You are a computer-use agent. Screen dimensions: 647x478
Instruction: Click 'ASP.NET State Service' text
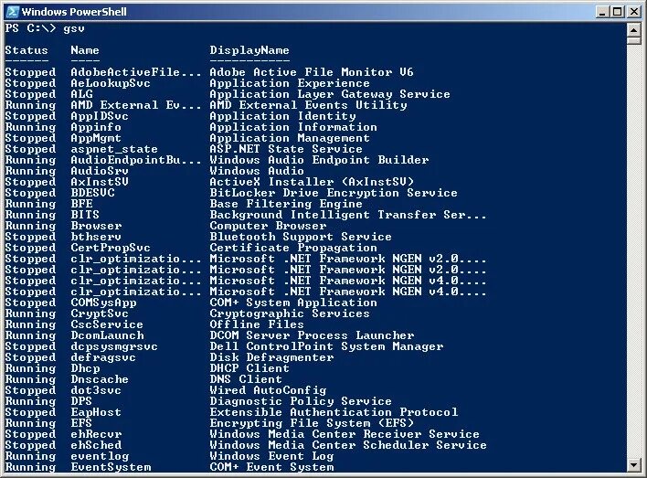click(x=286, y=149)
